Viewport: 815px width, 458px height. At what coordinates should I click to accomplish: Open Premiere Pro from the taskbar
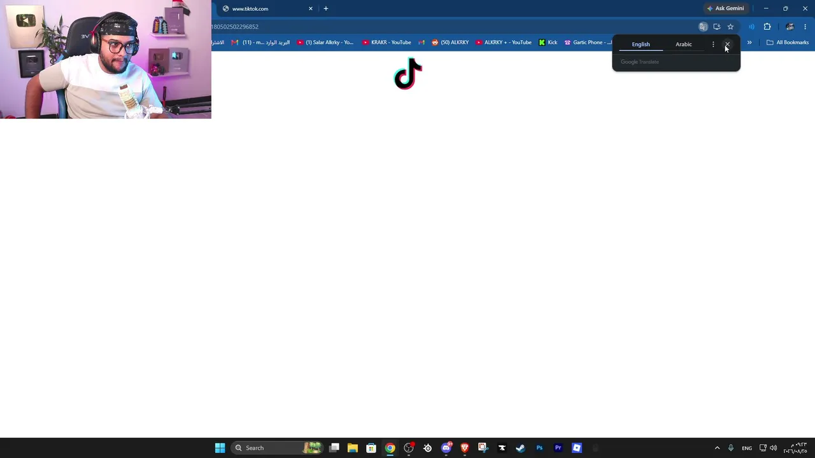(558, 448)
